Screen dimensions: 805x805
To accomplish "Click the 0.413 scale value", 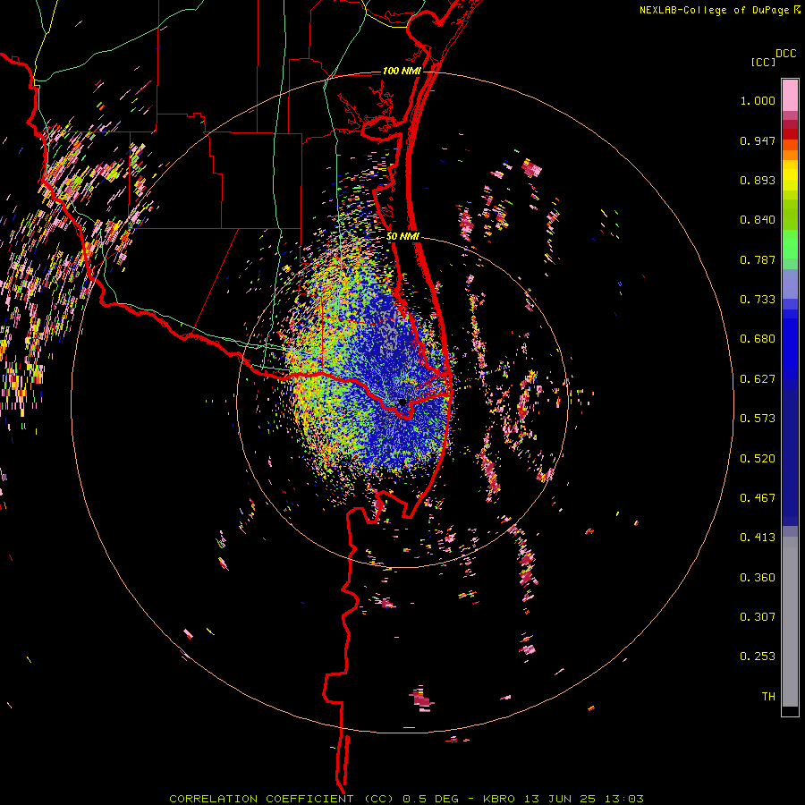I will [758, 538].
